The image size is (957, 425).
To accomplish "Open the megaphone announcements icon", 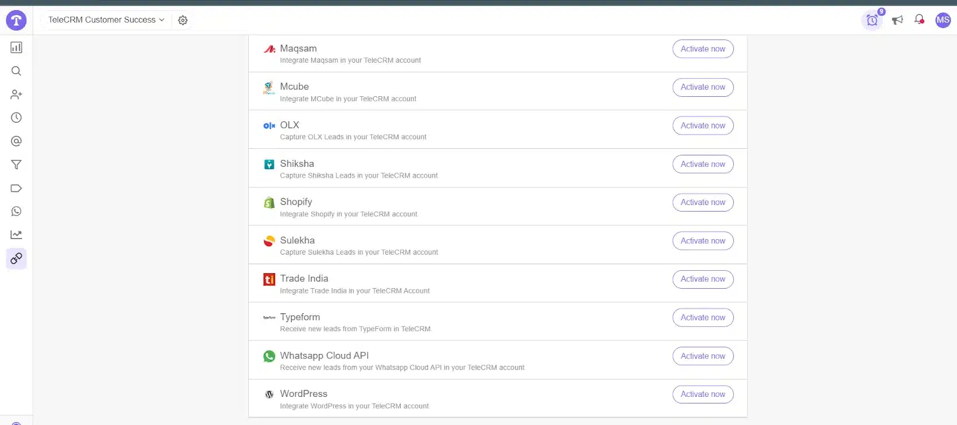I will tap(897, 20).
